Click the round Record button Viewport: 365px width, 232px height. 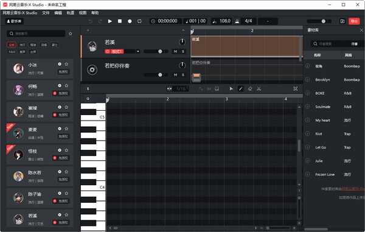130,21
